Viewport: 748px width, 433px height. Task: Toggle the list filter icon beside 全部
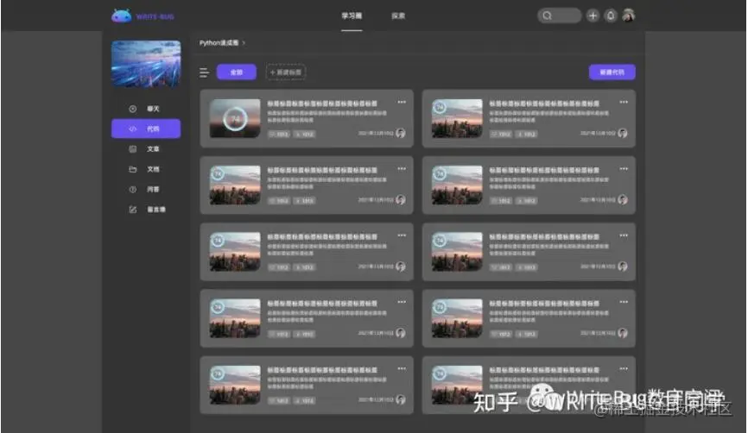coord(204,72)
